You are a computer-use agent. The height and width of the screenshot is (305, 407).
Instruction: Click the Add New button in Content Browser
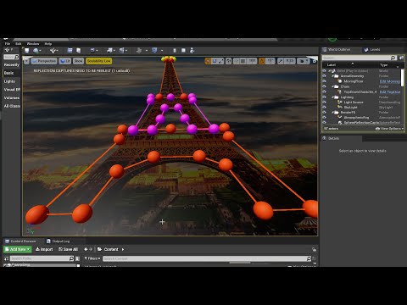18,249
